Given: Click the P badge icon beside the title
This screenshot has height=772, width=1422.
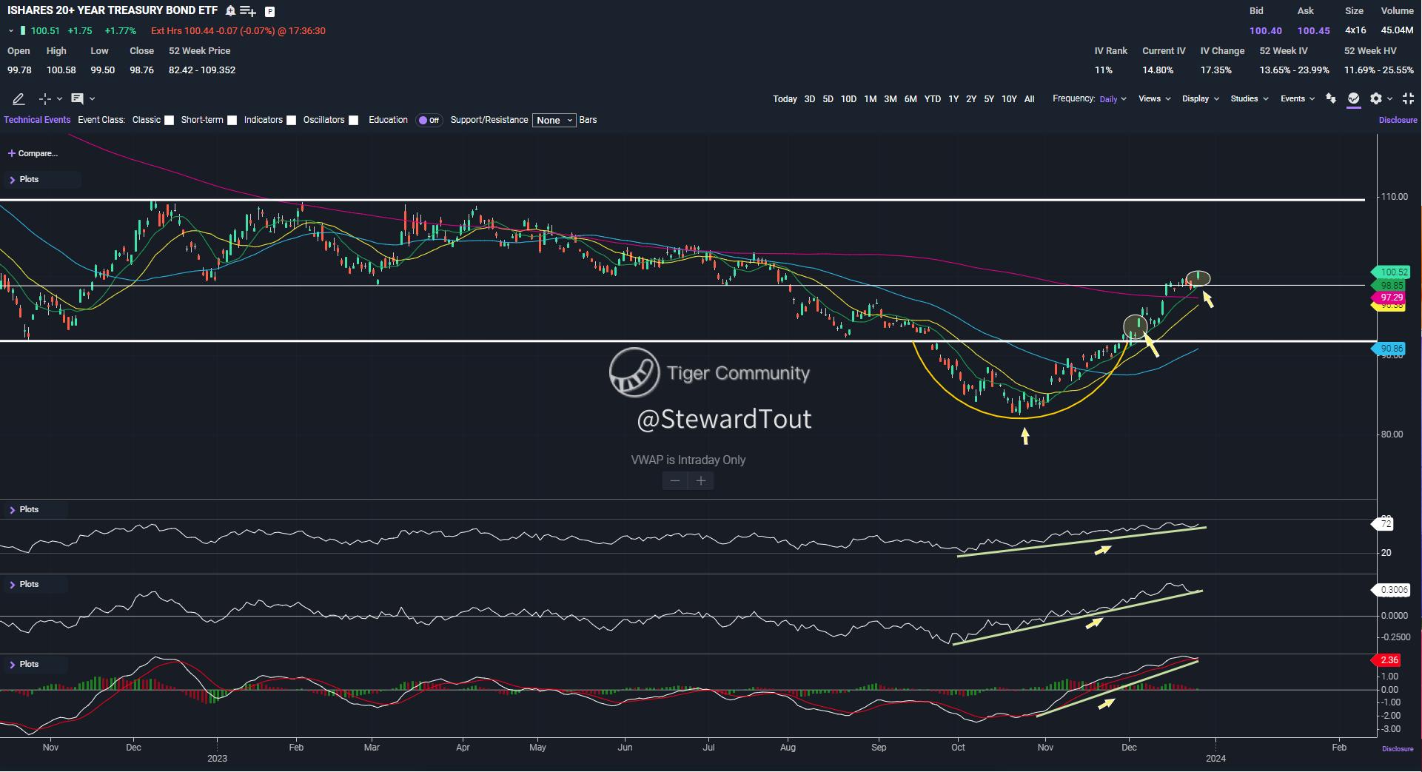Looking at the screenshot, I should point(269,12).
